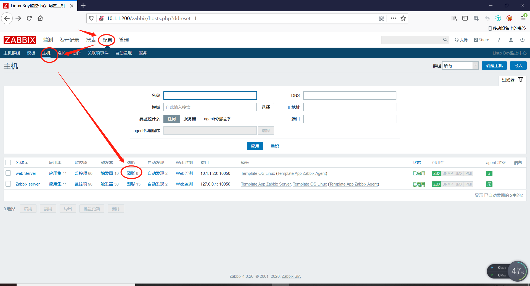This screenshot has width=530, height=286.
Task: Open a new browser tab with plus
Action: tap(83, 6)
